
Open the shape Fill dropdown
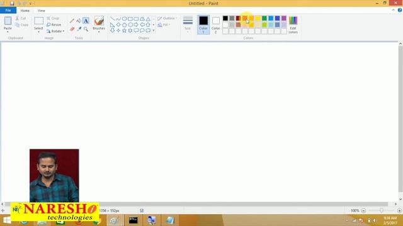point(164,25)
